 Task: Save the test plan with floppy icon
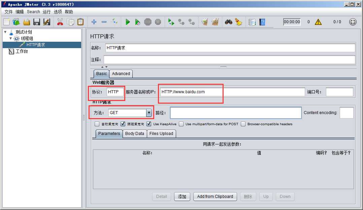point(37,22)
